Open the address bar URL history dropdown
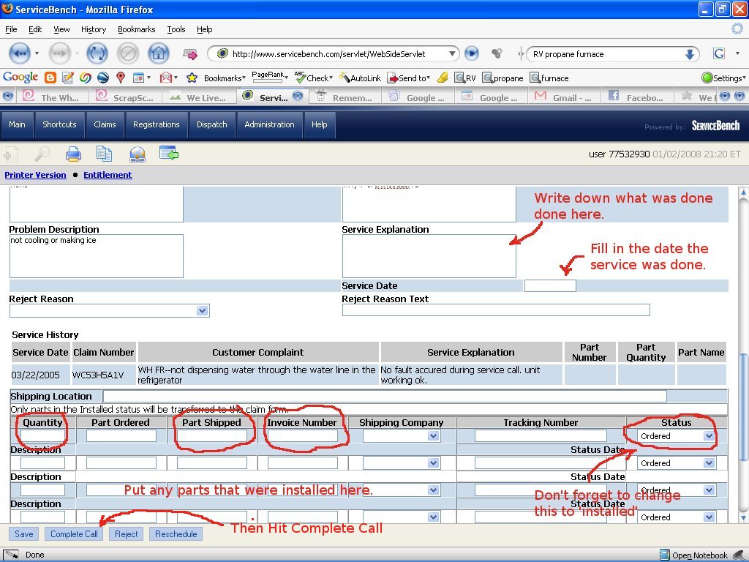749x562 pixels. coord(452,54)
